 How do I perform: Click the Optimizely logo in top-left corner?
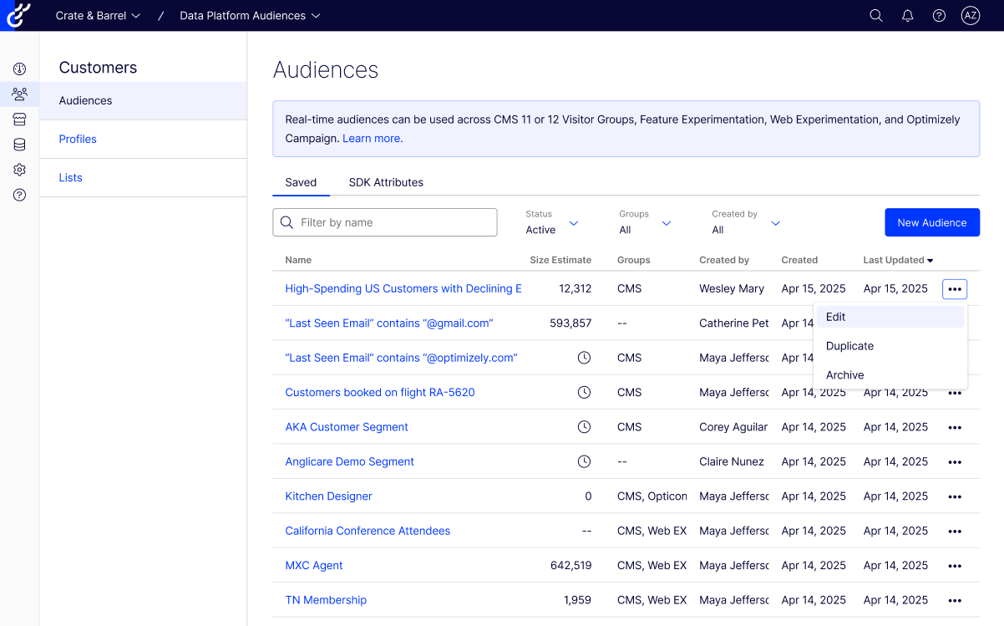click(18, 15)
